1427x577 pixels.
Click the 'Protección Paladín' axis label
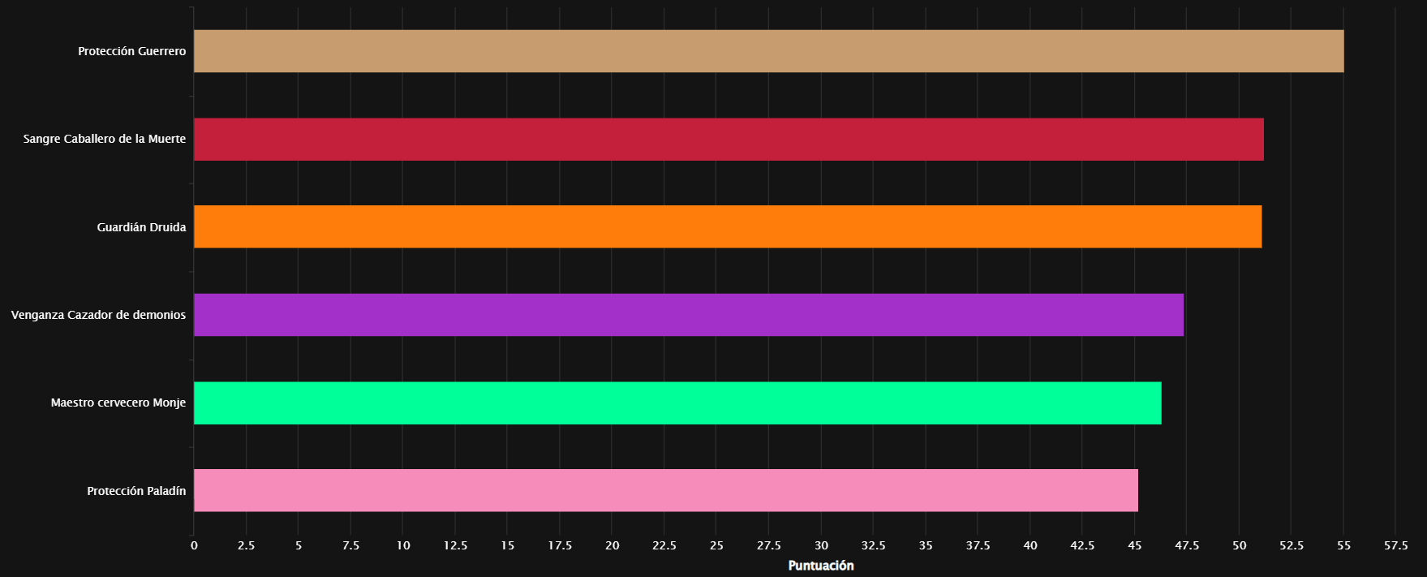(136, 491)
